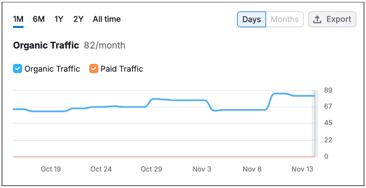Click the Export button
The height and width of the screenshot is (188, 366).
click(x=332, y=19)
